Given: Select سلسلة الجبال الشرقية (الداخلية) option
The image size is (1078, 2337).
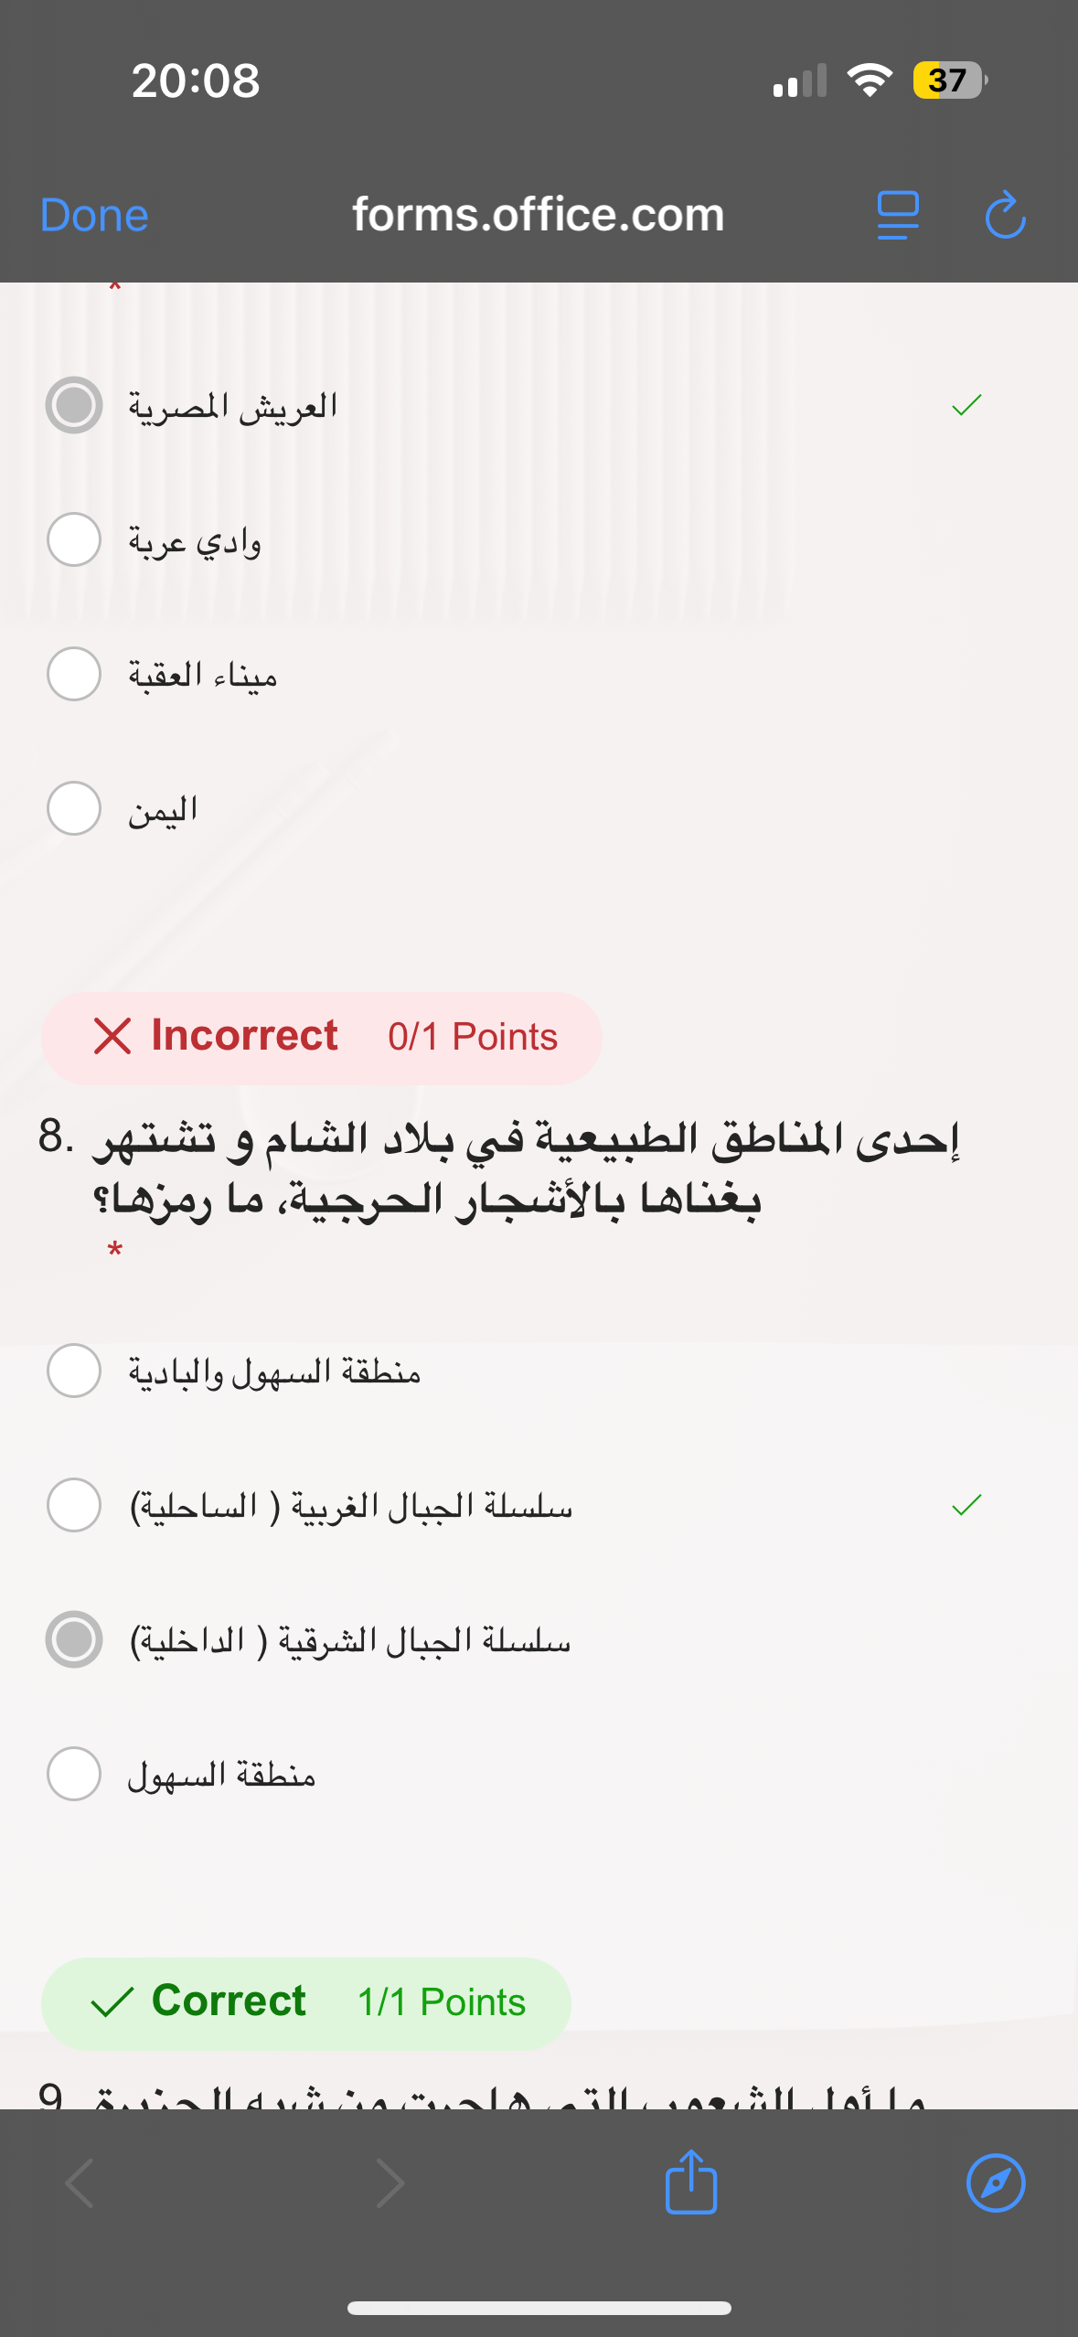Looking at the screenshot, I should [x=74, y=1639].
